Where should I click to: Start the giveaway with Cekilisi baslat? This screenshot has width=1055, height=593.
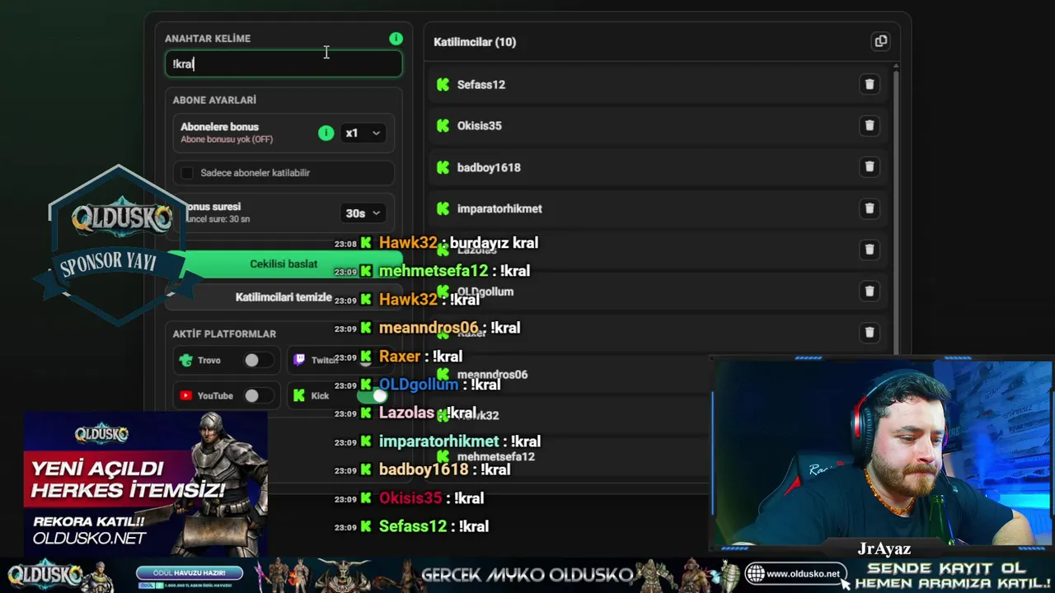[284, 264]
